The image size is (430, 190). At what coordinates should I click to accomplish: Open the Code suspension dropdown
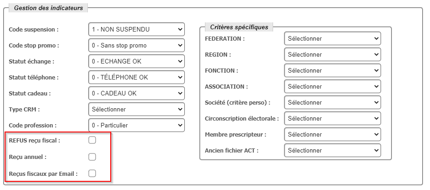pos(136,30)
